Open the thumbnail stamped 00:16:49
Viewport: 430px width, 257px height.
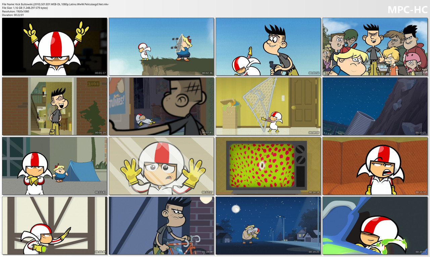pos(54,226)
